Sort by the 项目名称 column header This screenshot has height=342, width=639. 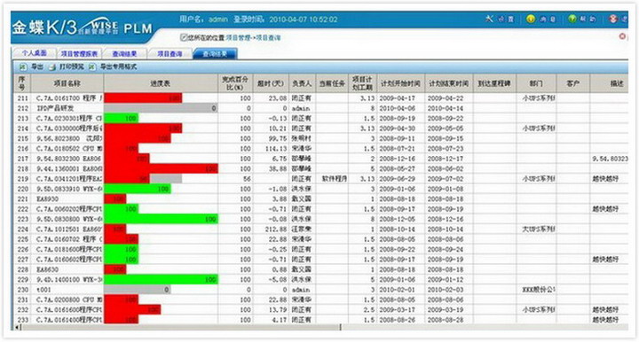(x=67, y=83)
